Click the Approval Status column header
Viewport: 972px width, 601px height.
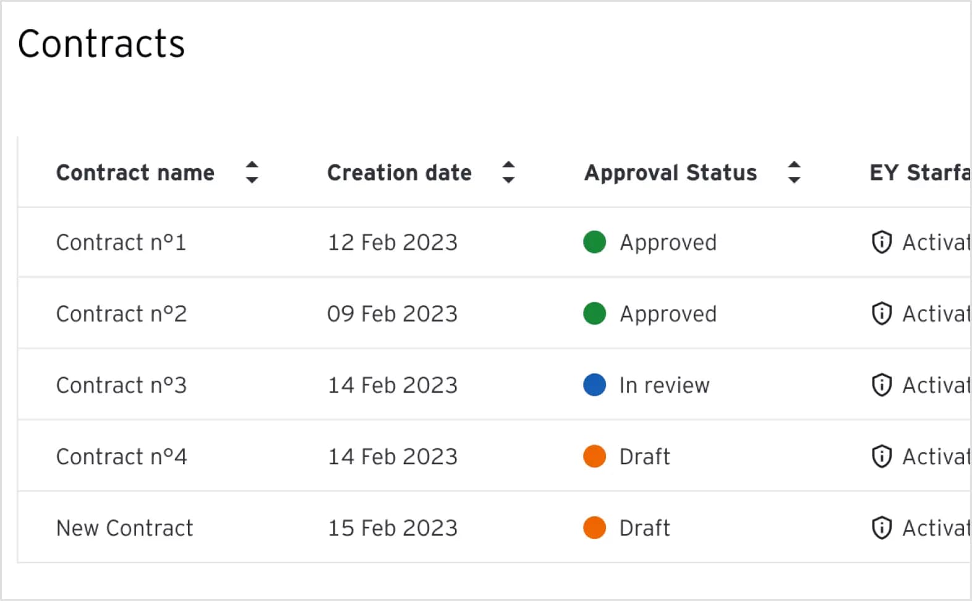pyautogui.click(x=670, y=173)
